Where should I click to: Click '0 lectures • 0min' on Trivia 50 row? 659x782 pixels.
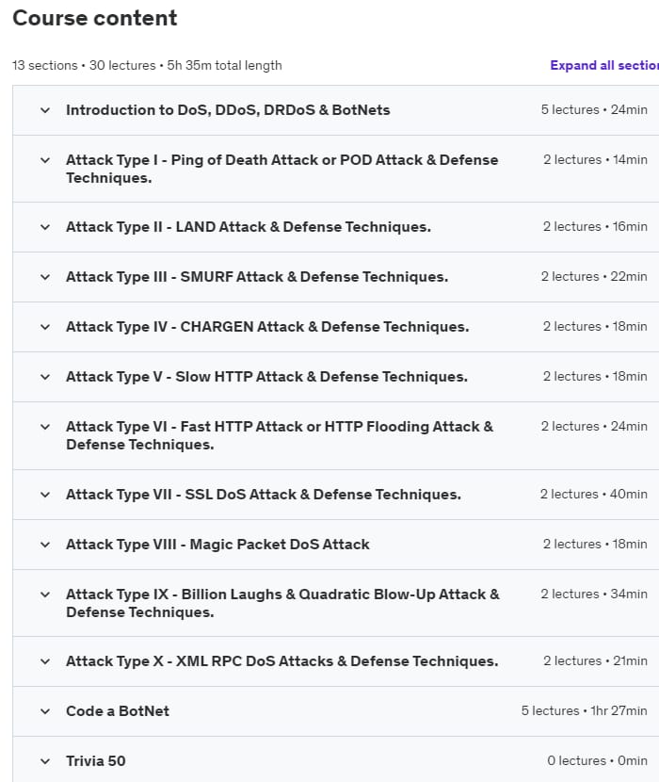coord(597,760)
